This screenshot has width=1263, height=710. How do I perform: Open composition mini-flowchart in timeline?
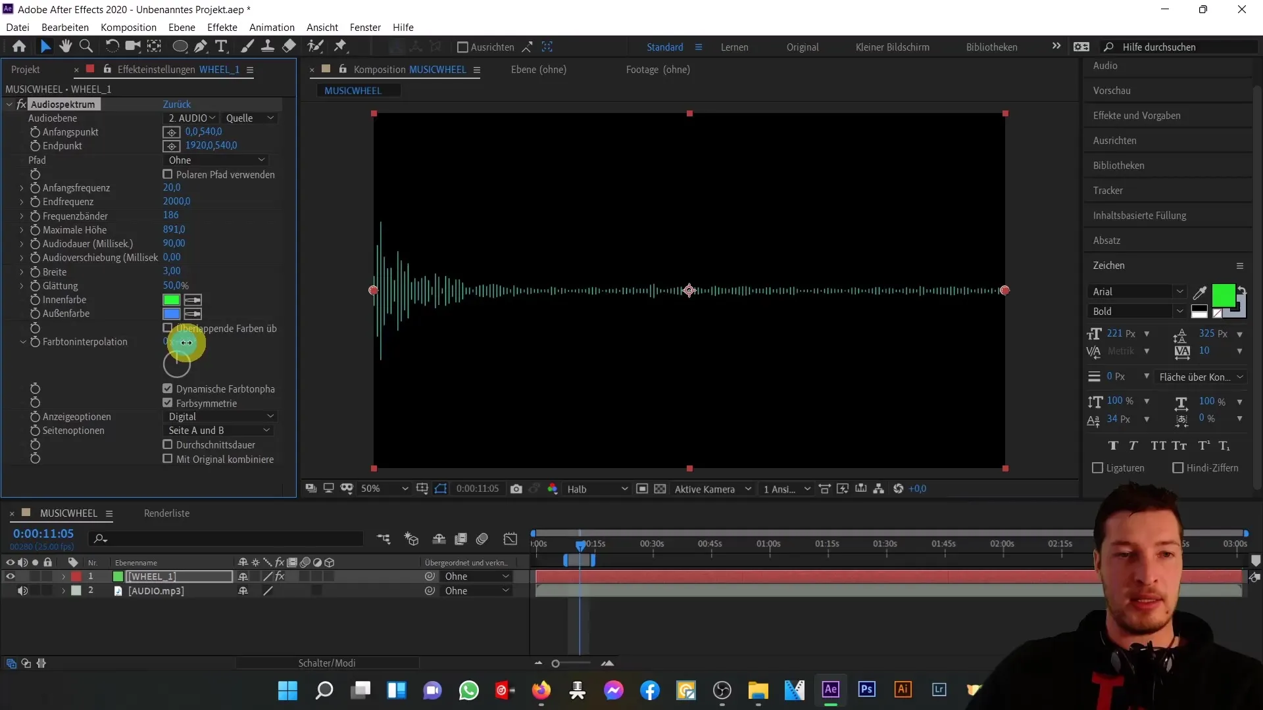(384, 539)
